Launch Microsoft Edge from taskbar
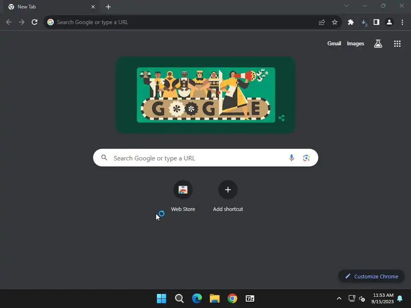Image resolution: width=411 pixels, height=308 pixels. click(x=197, y=298)
